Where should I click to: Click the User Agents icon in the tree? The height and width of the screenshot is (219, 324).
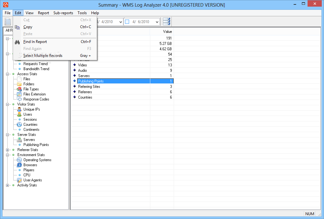click(x=19, y=180)
